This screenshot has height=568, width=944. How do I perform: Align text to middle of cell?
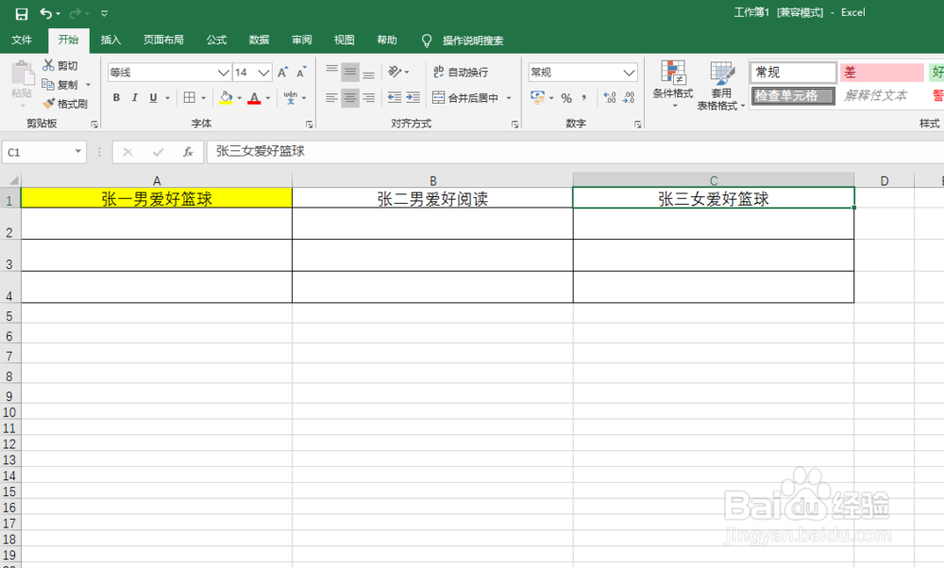pyautogui.click(x=350, y=72)
